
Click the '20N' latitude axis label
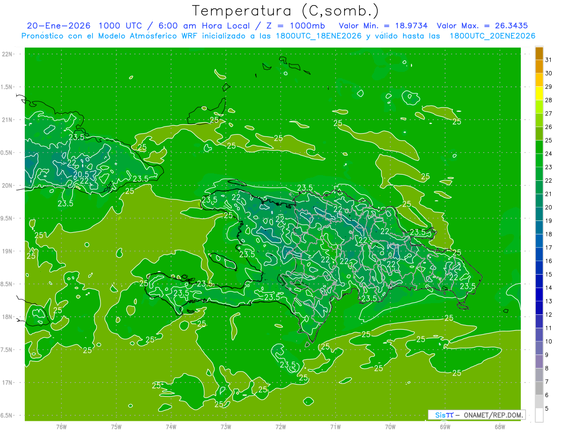7,185
